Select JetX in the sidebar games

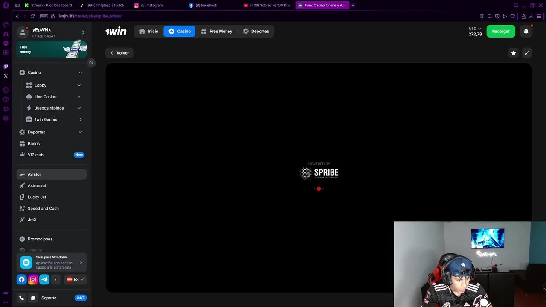pyautogui.click(x=52, y=220)
